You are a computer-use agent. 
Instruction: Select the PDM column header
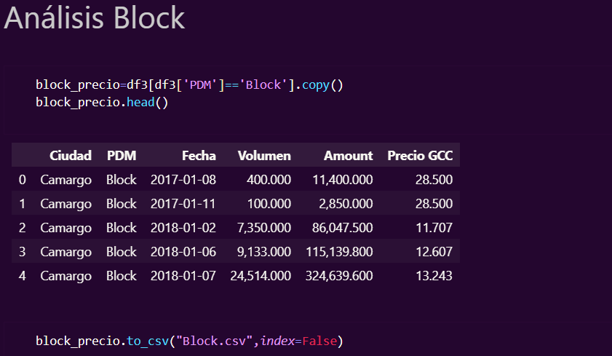pos(122,155)
